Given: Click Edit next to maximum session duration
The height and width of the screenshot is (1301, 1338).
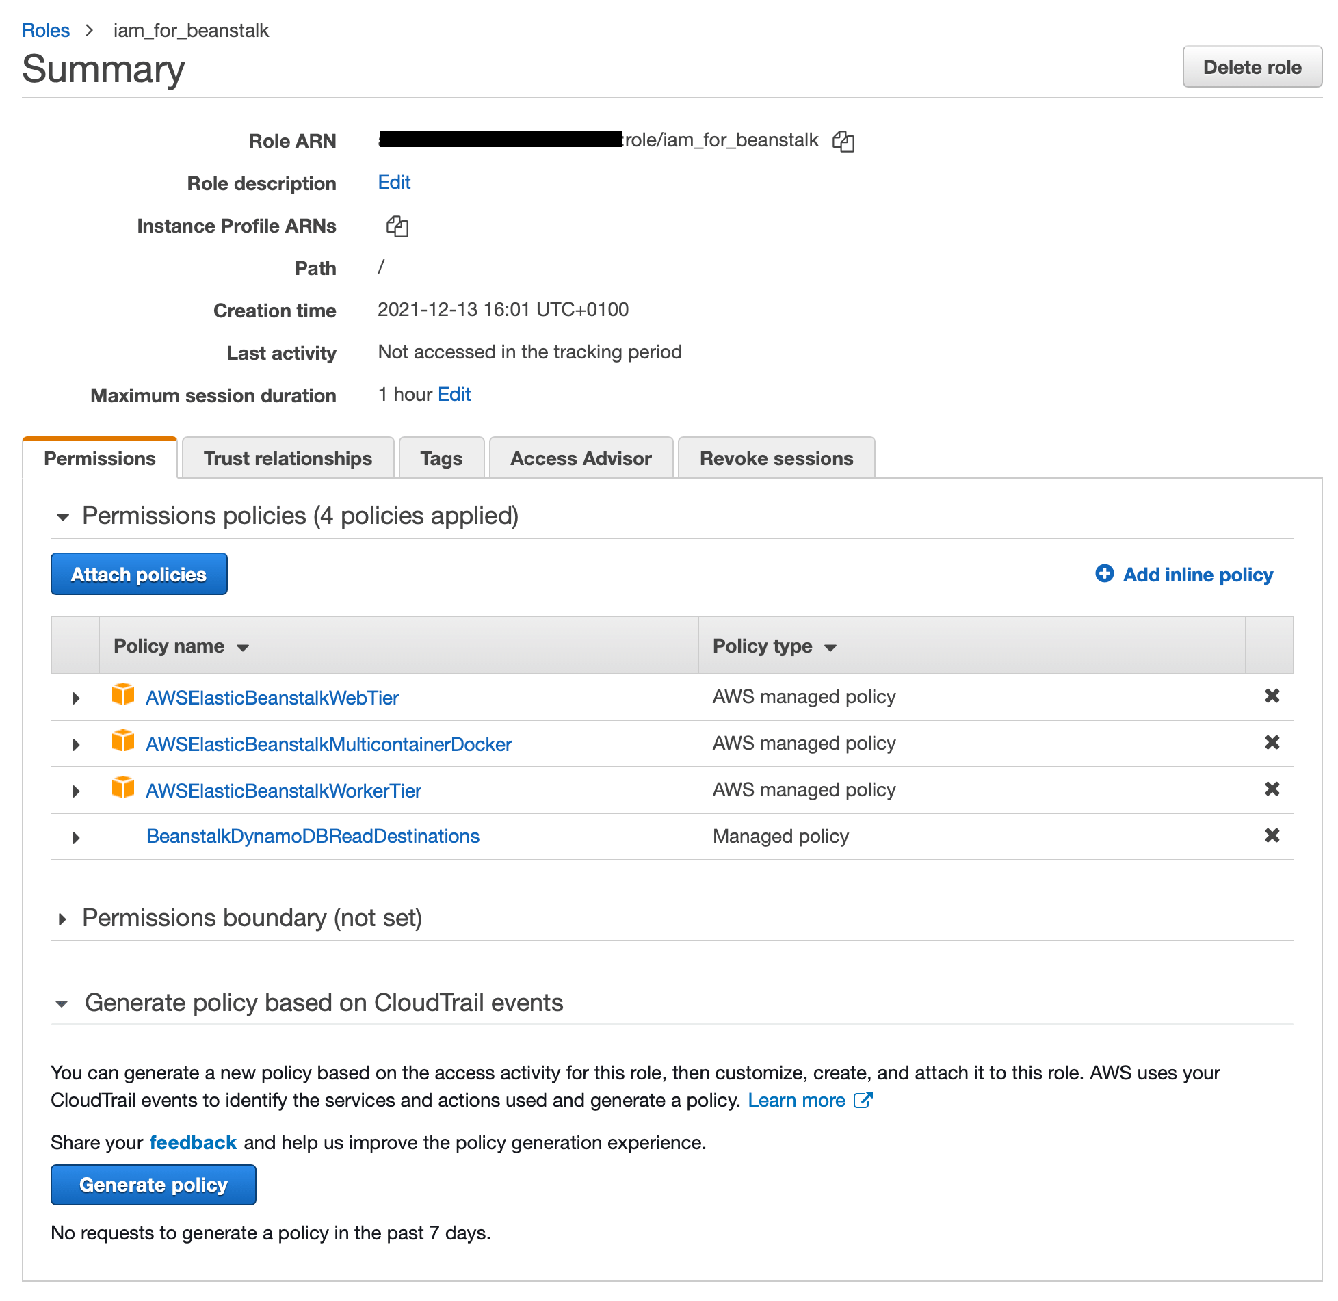Looking at the screenshot, I should (454, 395).
